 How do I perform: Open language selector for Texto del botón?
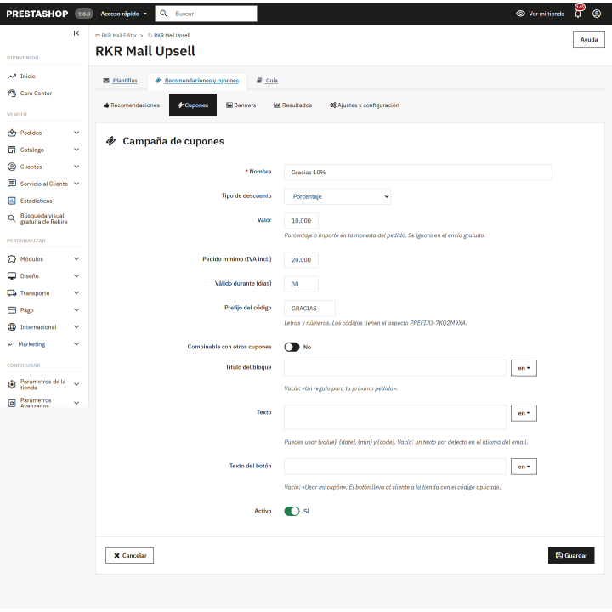point(524,467)
